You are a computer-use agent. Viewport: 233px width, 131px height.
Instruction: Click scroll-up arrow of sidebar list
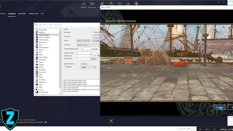(60, 30)
